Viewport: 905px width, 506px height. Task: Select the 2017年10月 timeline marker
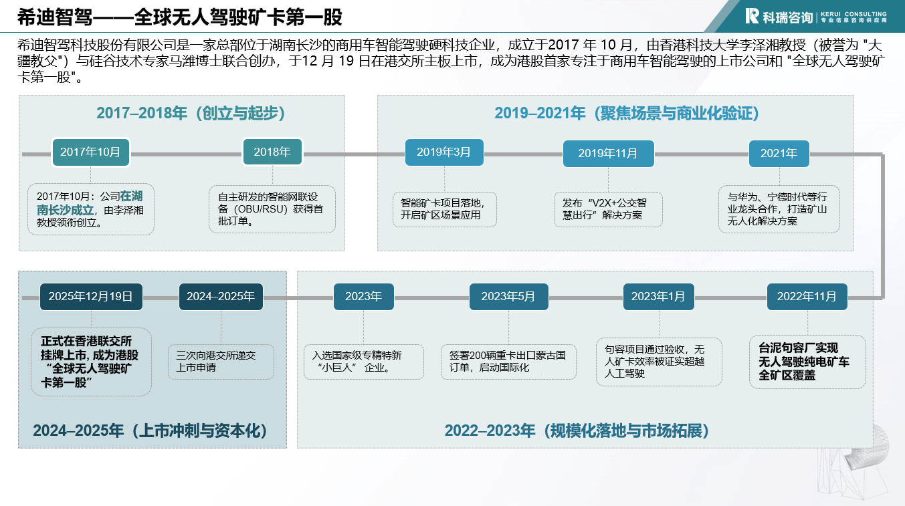pos(90,152)
